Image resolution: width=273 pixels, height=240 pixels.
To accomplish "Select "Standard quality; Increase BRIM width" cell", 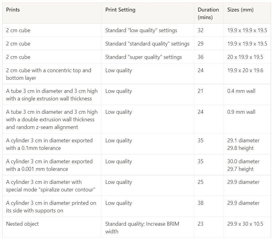I will (142, 228).
